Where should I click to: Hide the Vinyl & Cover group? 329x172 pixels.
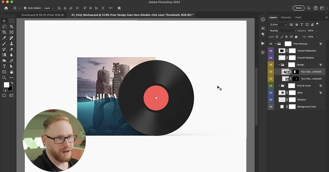click(x=271, y=86)
